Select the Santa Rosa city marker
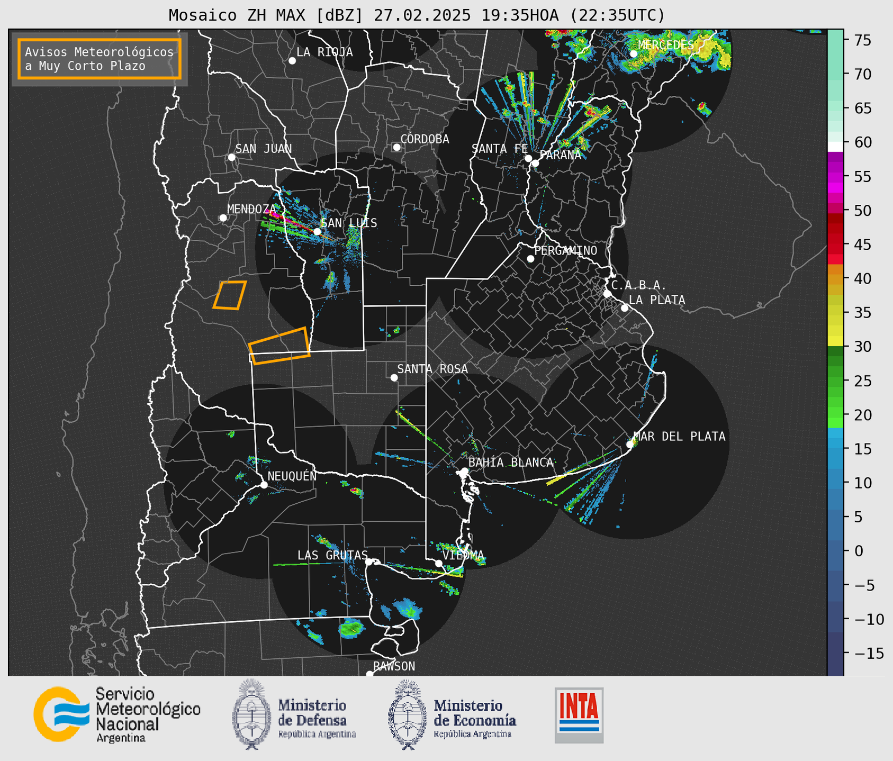The image size is (893, 761). tap(394, 377)
